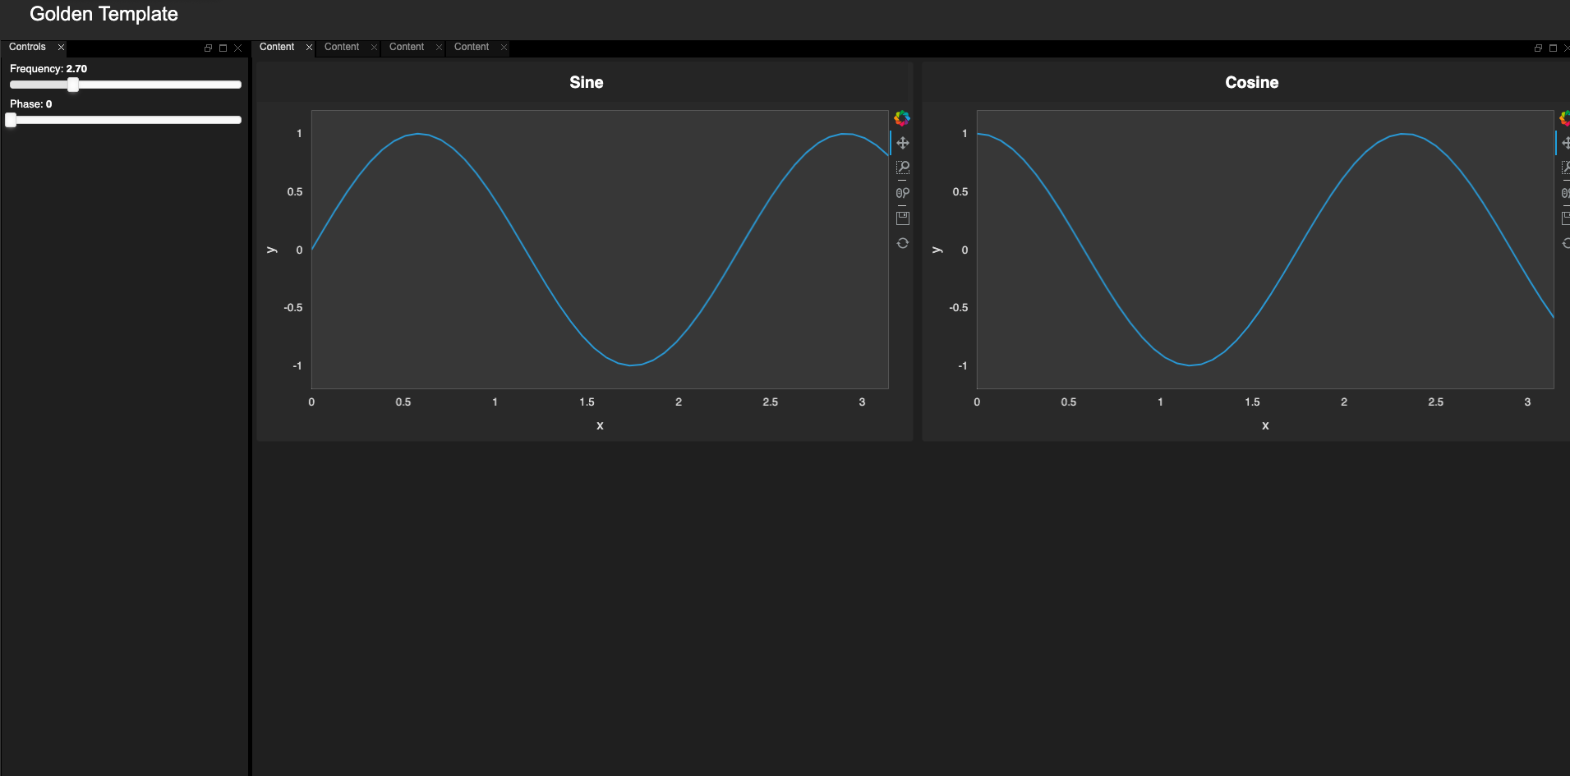Enable the Pan tool on the Cosine plot
This screenshot has height=776, width=1570.
[x=1566, y=142]
